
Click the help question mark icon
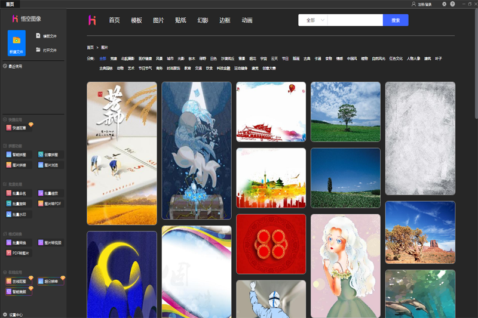coord(452,4)
